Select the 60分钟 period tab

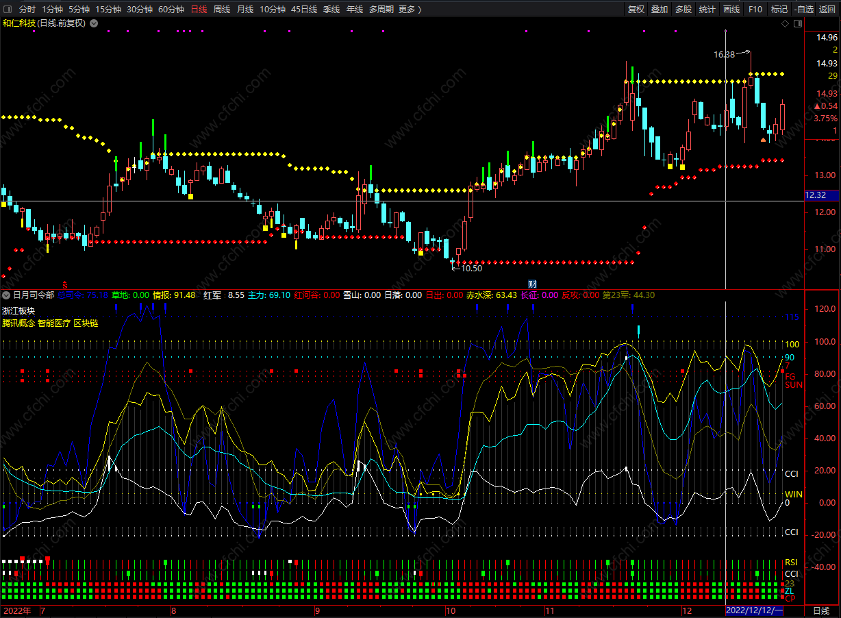point(171,10)
